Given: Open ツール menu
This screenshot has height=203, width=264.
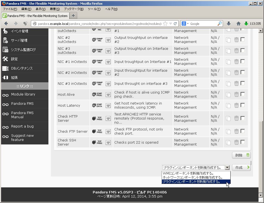Looking at the screenshot, I should tap(94, 9).
